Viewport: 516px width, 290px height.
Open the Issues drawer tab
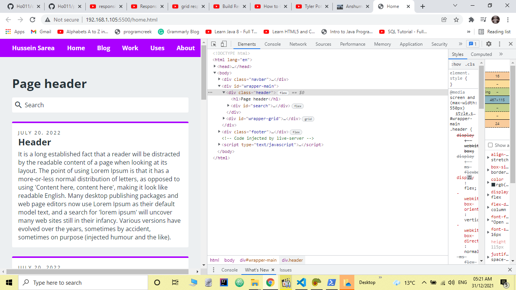coord(286,270)
